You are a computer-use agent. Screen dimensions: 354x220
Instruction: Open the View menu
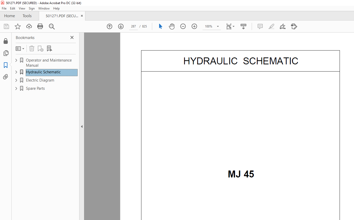(x=22, y=8)
